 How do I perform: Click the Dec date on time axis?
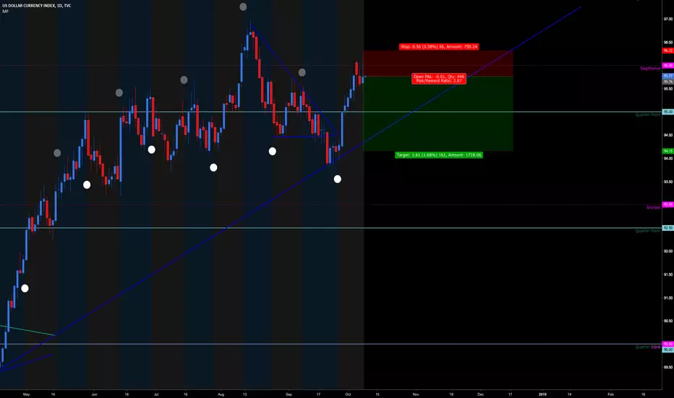pos(481,394)
